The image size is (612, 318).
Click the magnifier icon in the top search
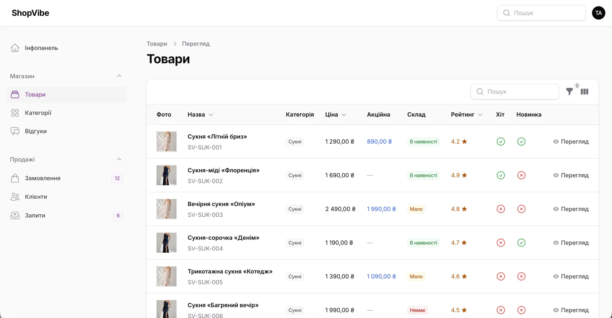pyautogui.click(x=506, y=13)
